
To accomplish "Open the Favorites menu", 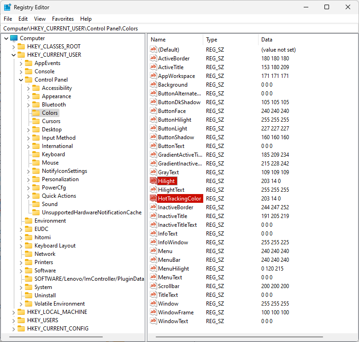I will [x=63, y=19].
